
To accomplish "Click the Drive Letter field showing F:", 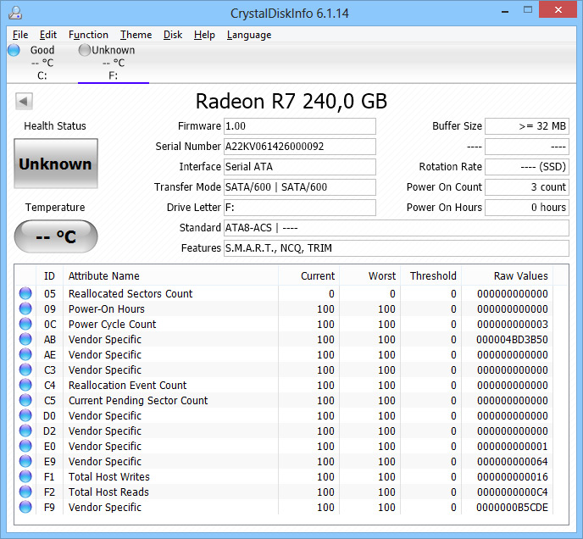I will click(300, 207).
